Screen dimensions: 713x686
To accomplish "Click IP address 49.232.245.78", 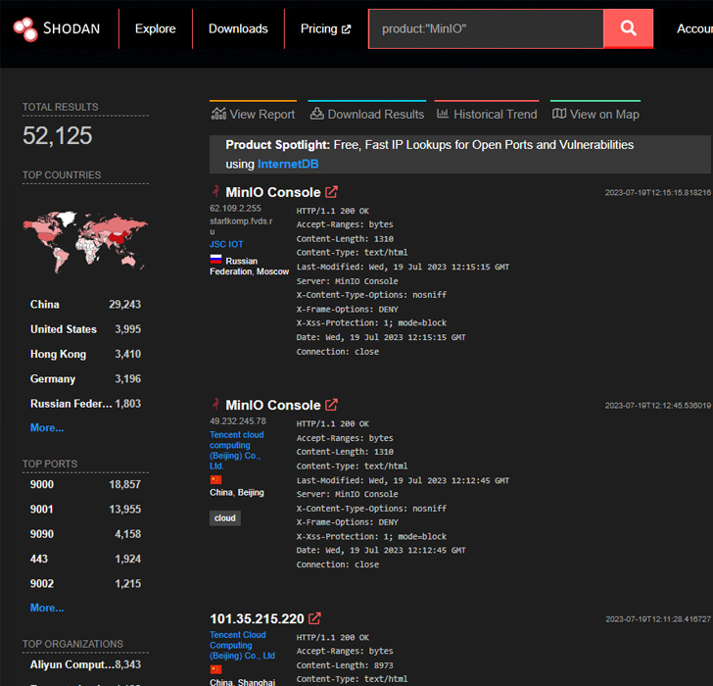I will (238, 421).
